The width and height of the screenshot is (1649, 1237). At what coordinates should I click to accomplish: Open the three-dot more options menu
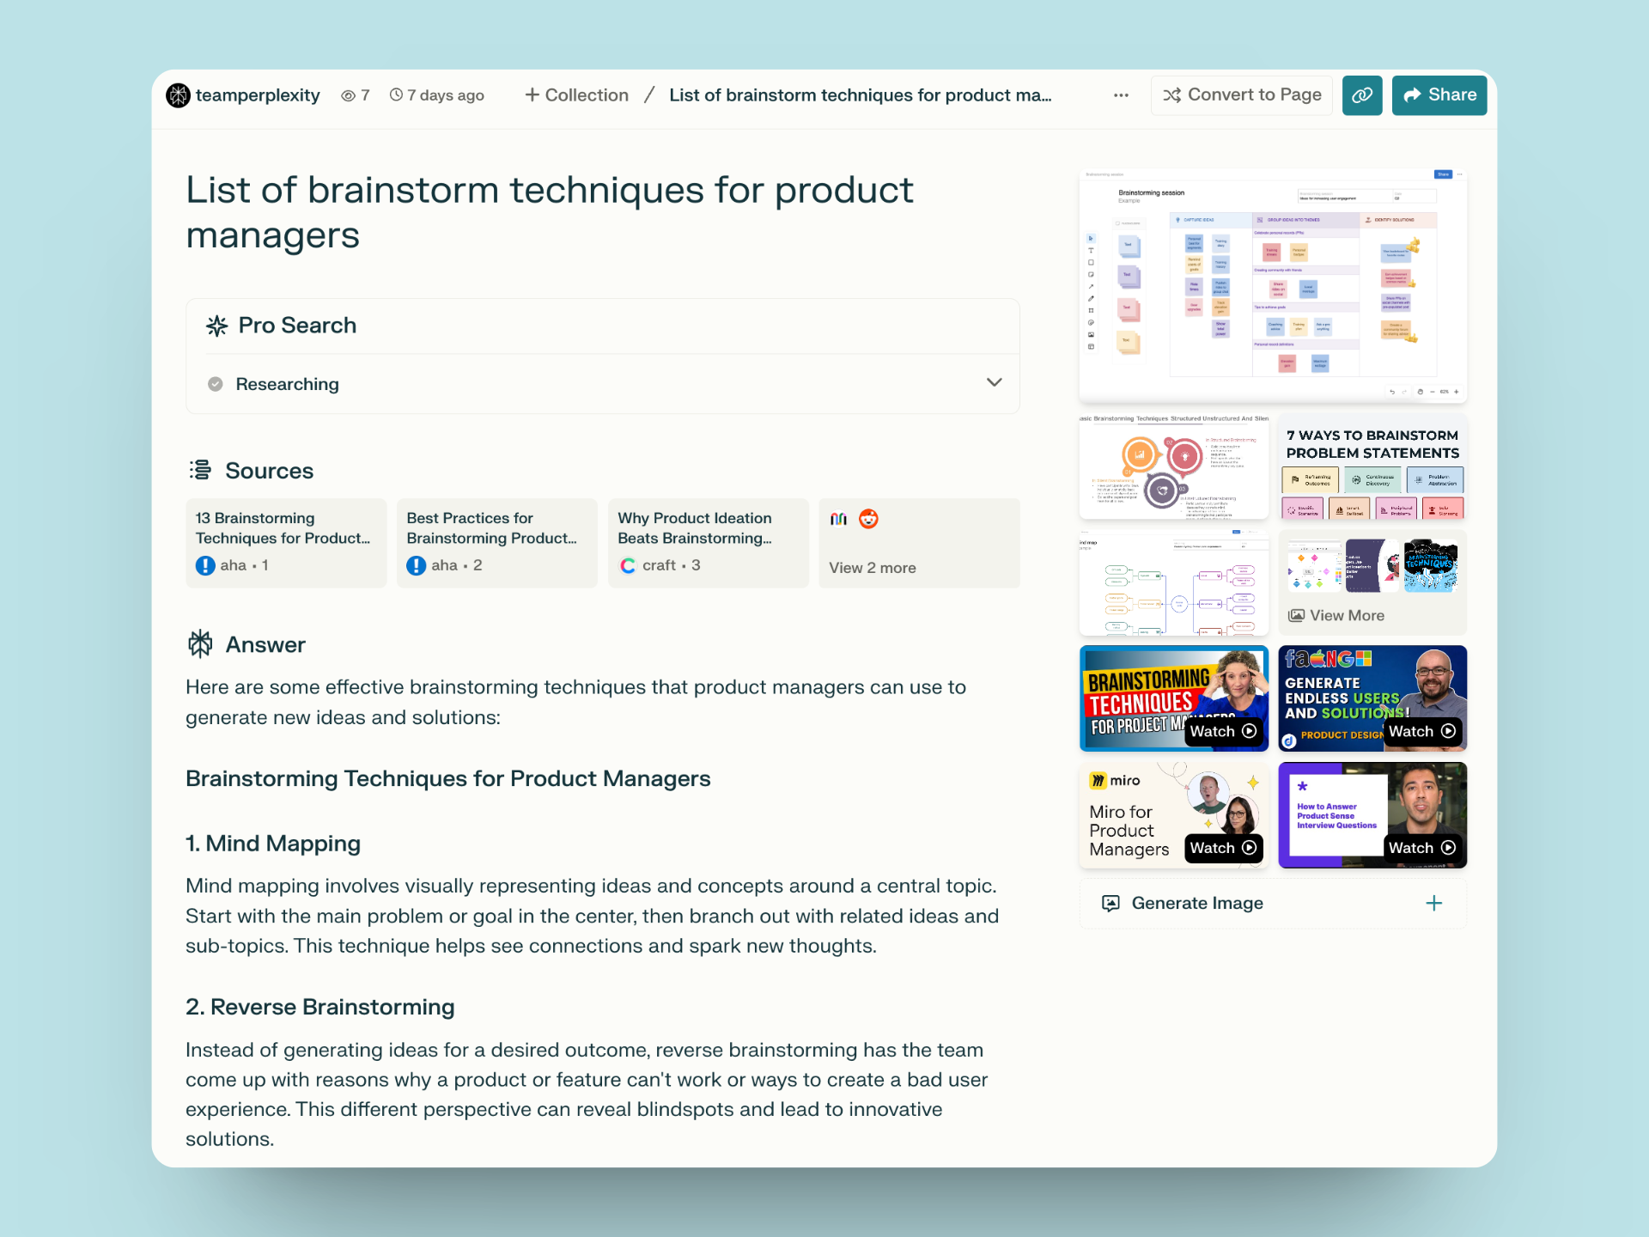[1121, 95]
